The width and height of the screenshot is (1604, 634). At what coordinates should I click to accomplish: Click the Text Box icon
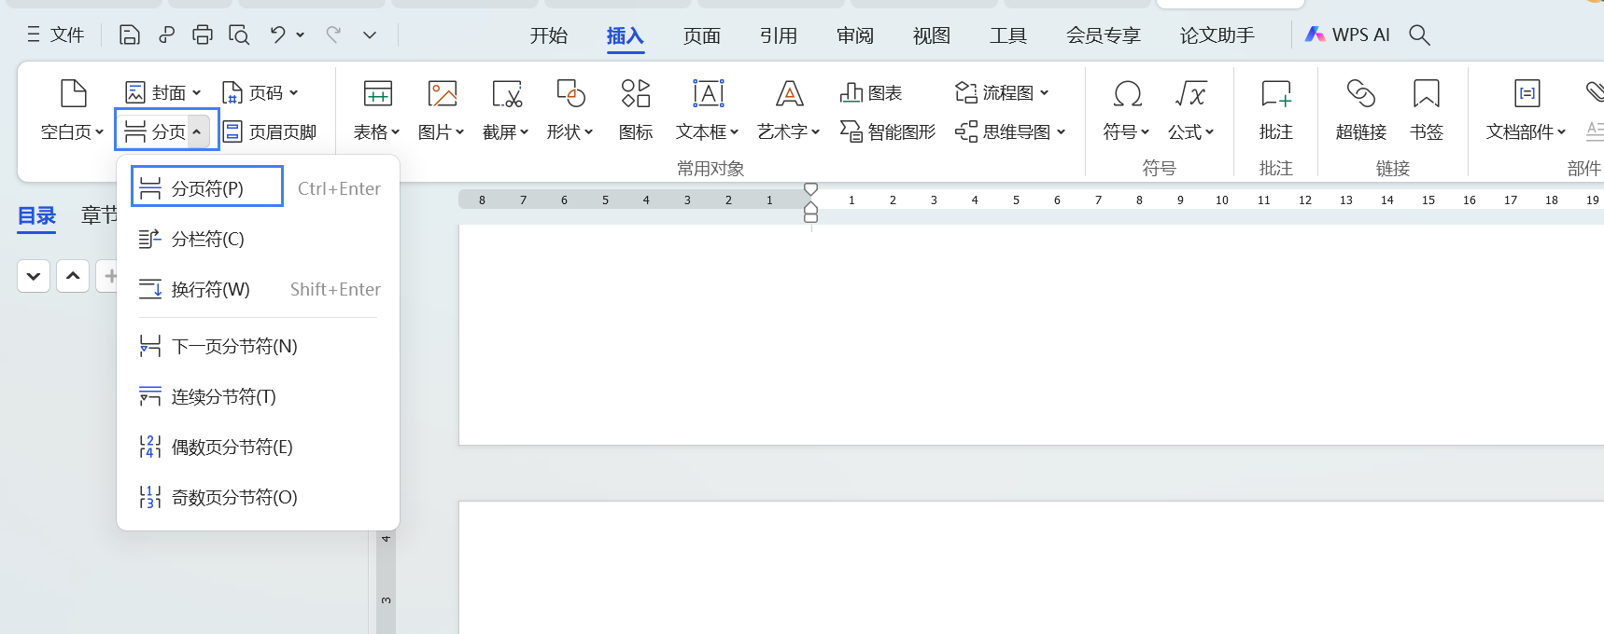709,93
